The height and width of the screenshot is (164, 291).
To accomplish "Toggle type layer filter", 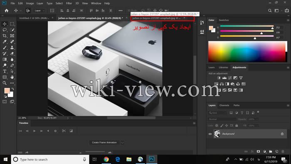I will (x=242, y=113).
